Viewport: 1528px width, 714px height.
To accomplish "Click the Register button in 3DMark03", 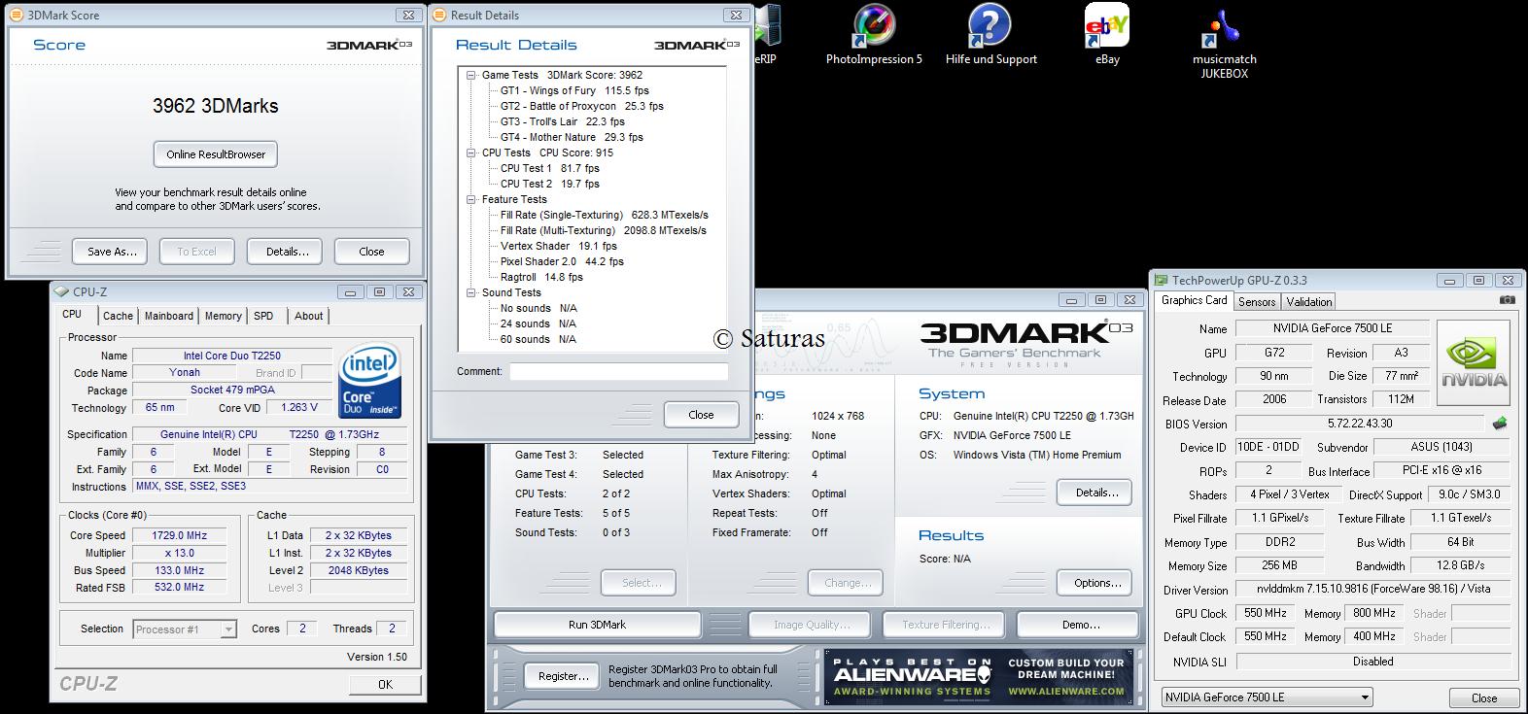I will pos(563,676).
